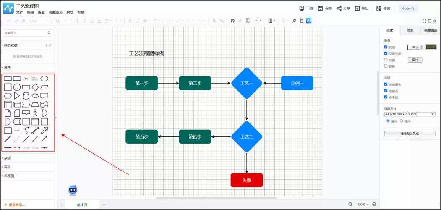Click the 模板 templates button
Image resolution: width=441 pixels, height=210 pixels.
coord(384,8)
